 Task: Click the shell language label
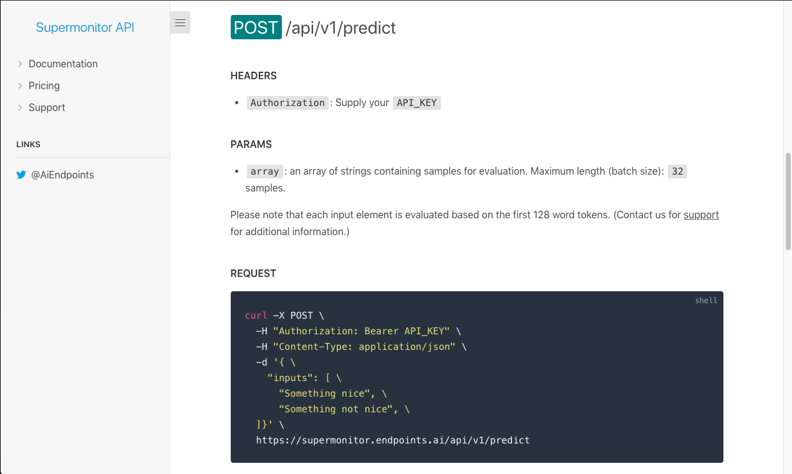click(x=706, y=301)
